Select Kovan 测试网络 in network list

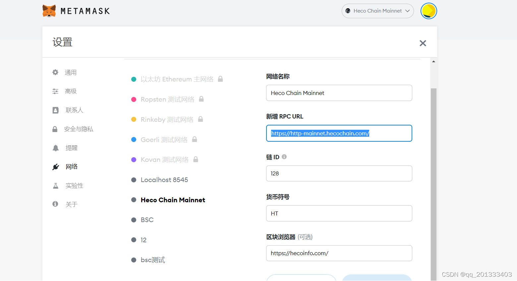point(165,160)
